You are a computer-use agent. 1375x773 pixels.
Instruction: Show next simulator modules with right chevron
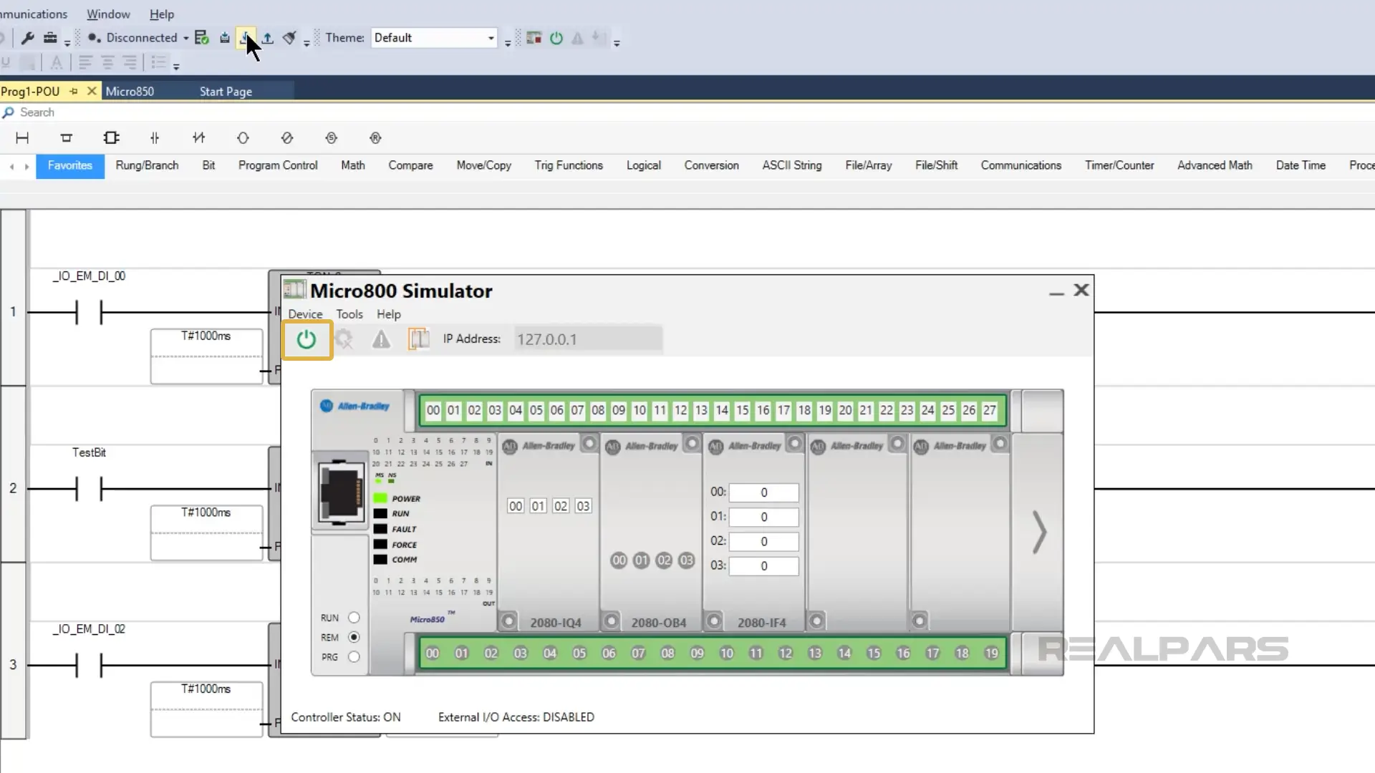[1039, 532]
